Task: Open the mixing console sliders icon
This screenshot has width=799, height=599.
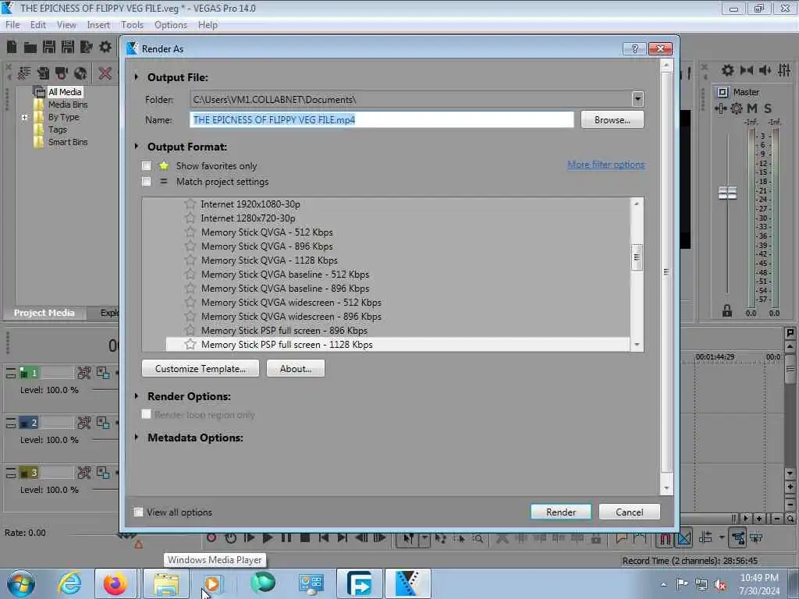Action: 784,70
